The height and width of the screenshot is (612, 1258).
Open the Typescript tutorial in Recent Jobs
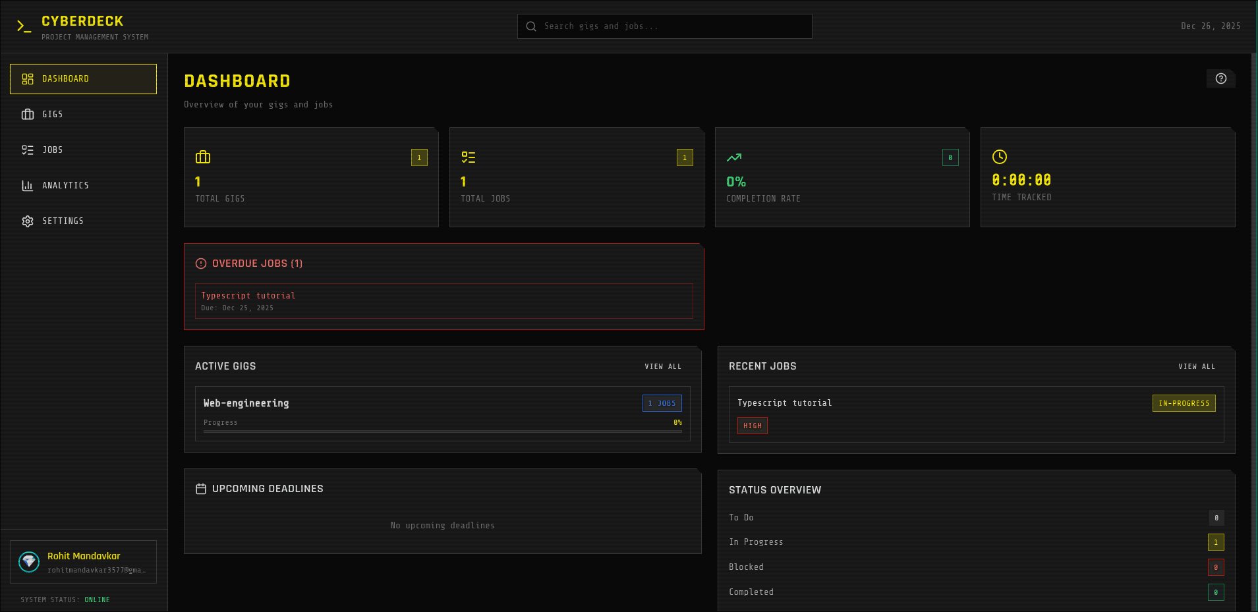[784, 403]
